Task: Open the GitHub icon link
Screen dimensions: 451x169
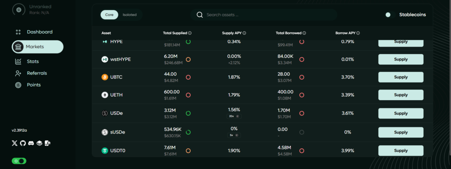Action: tap(23, 143)
